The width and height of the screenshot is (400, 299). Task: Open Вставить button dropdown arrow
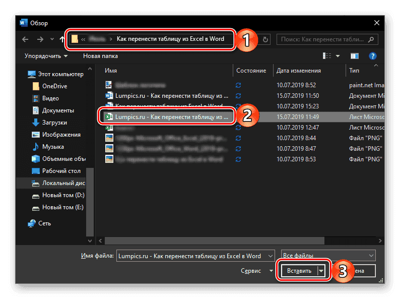pyautogui.click(x=321, y=271)
